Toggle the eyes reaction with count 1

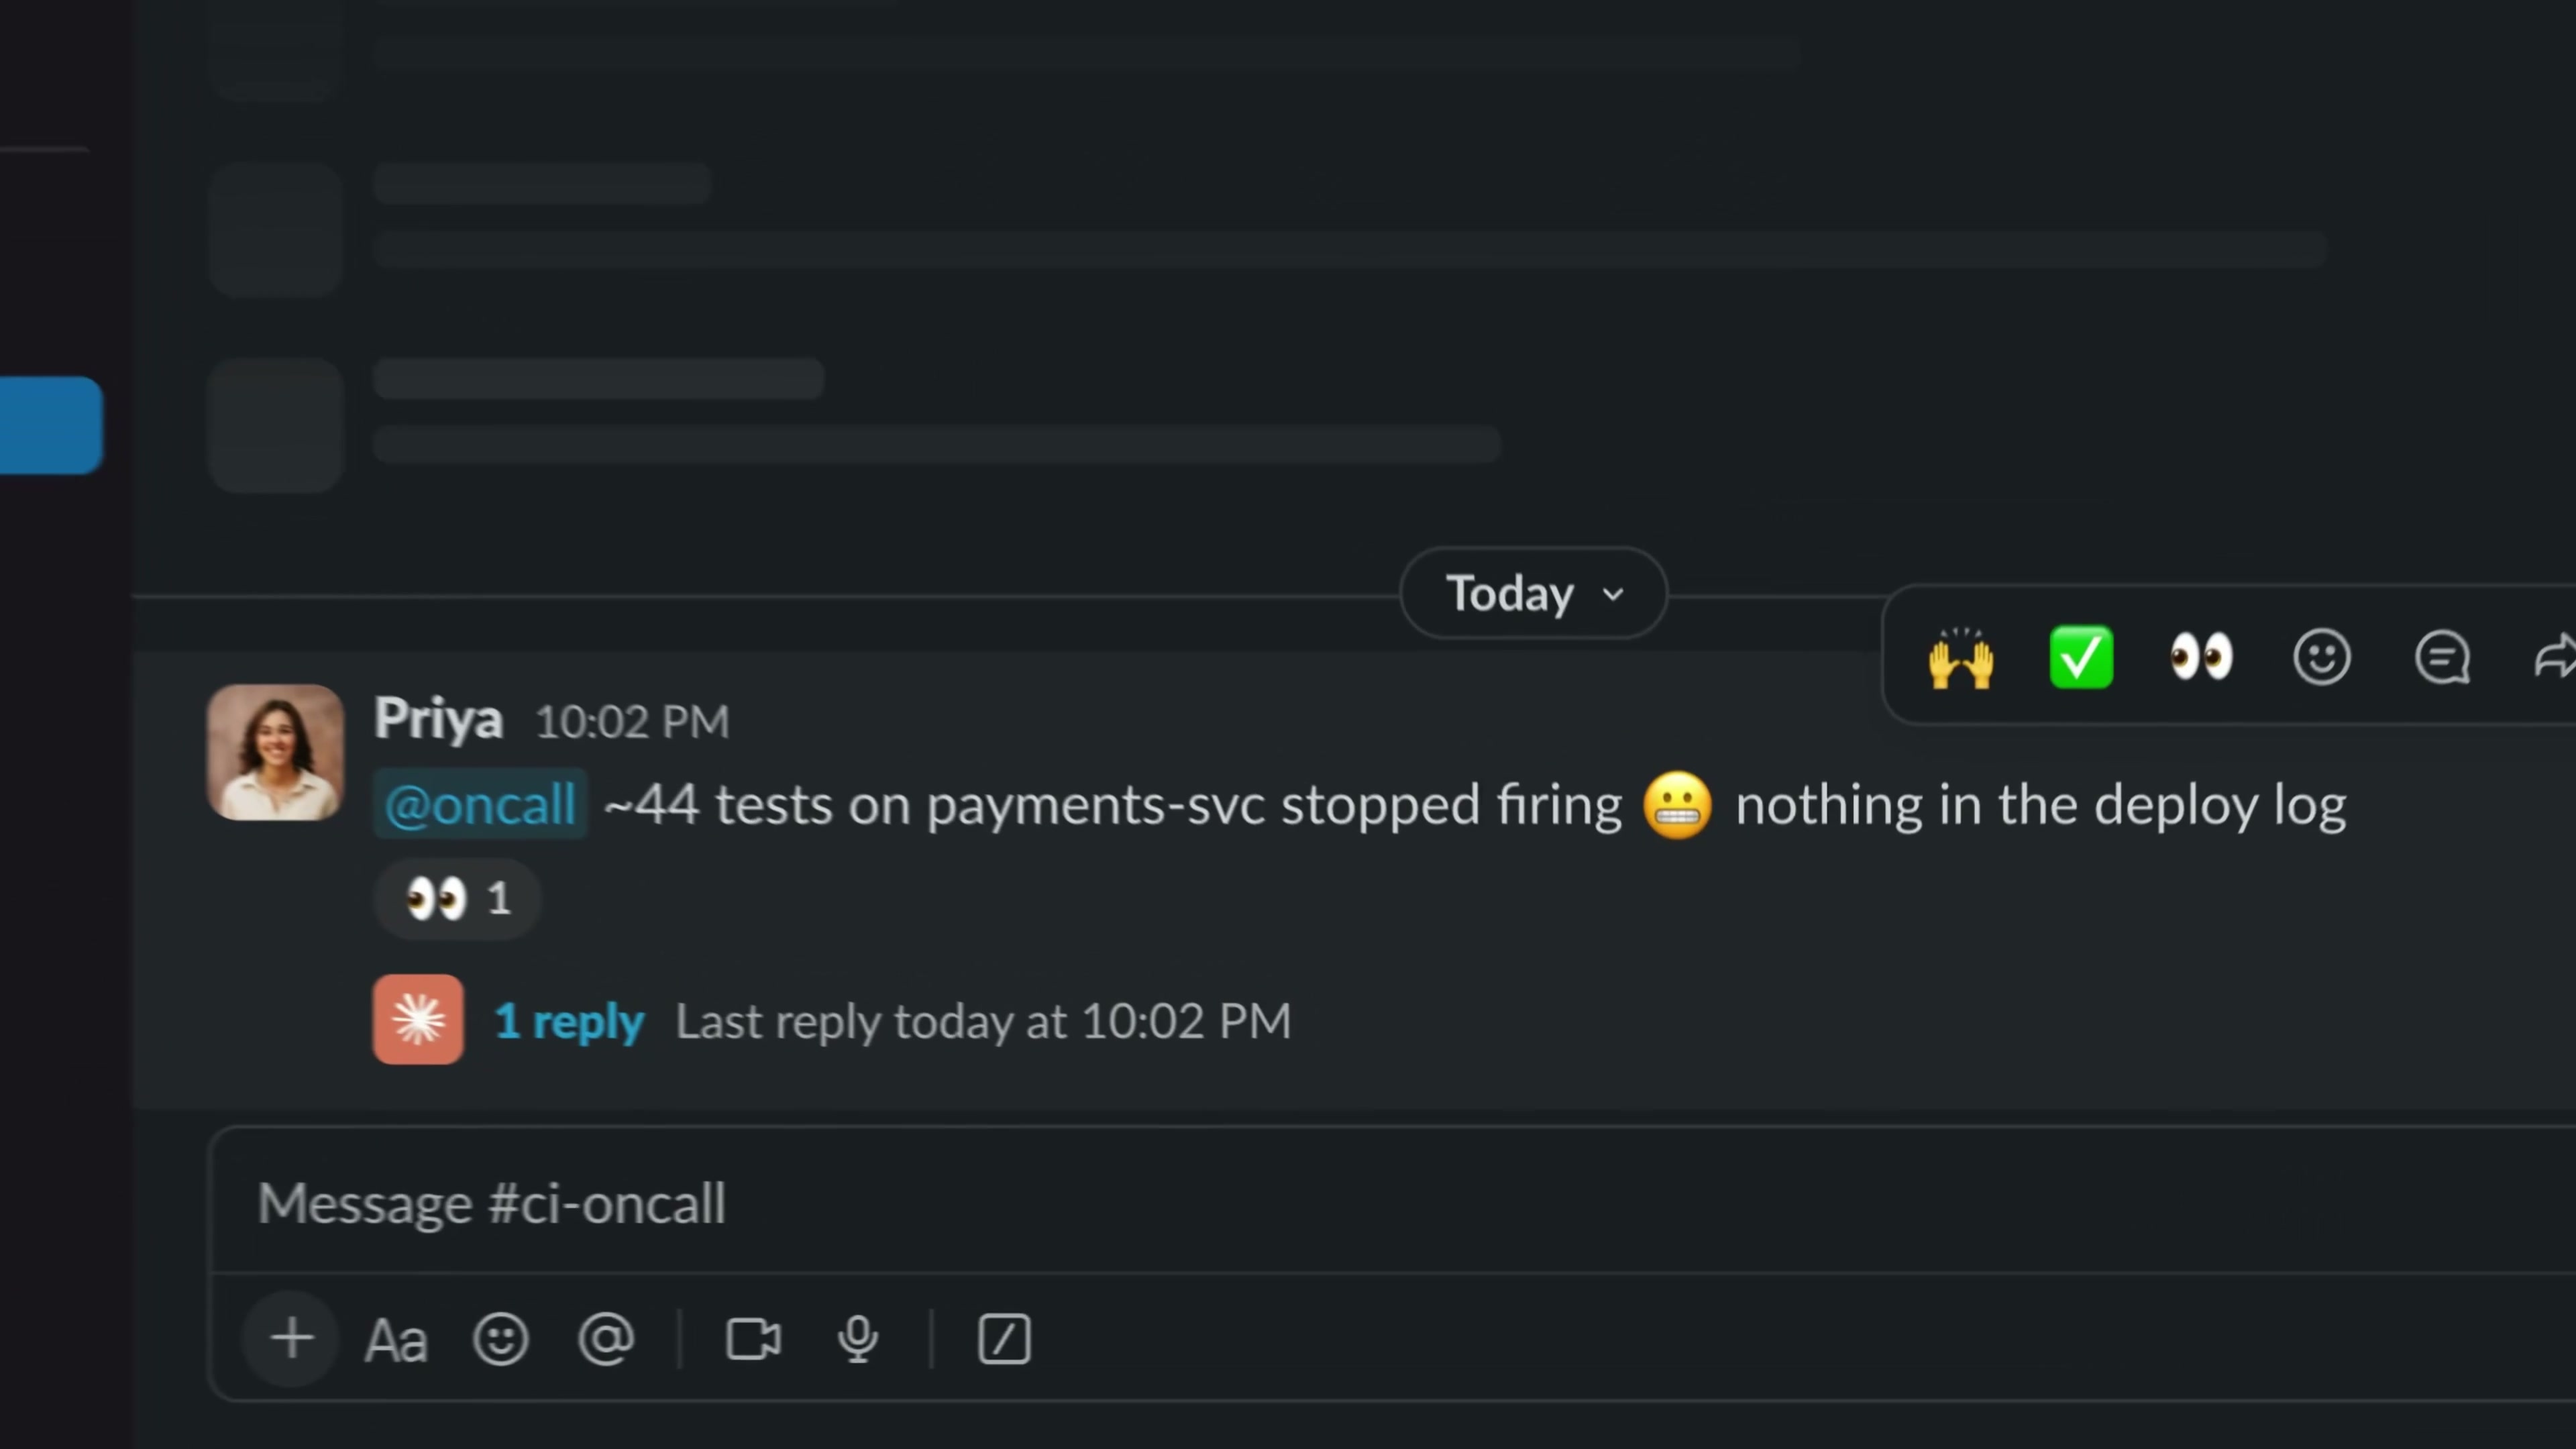pos(458,898)
